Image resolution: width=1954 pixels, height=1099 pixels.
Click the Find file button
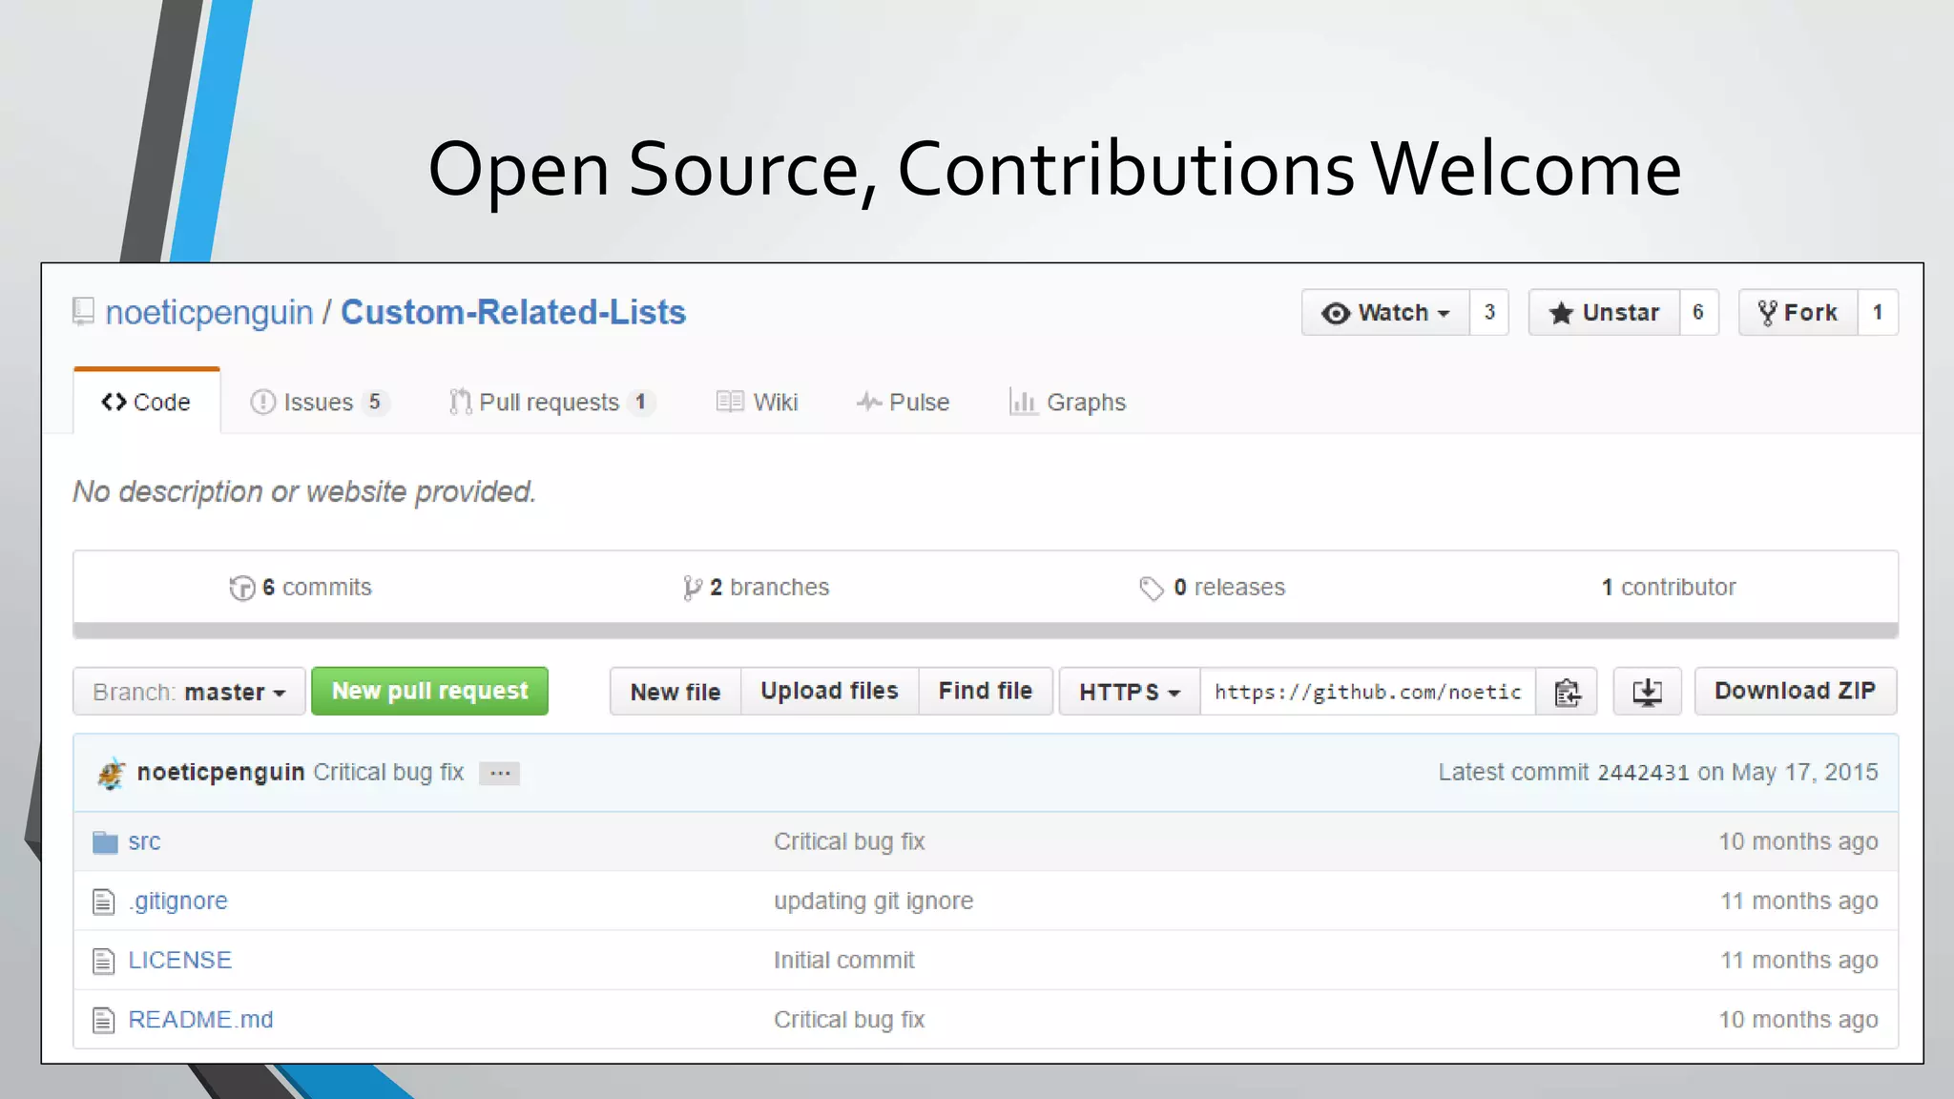tap(986, 692)
